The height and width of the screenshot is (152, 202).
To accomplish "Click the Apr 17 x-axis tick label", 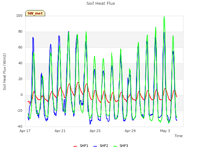I will click(25, 131).
